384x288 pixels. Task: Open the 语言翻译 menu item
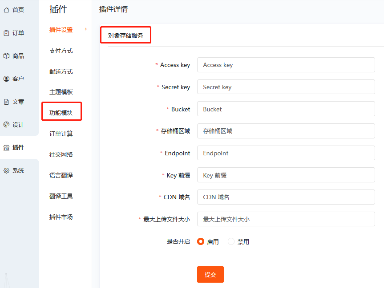click(61, 175)
